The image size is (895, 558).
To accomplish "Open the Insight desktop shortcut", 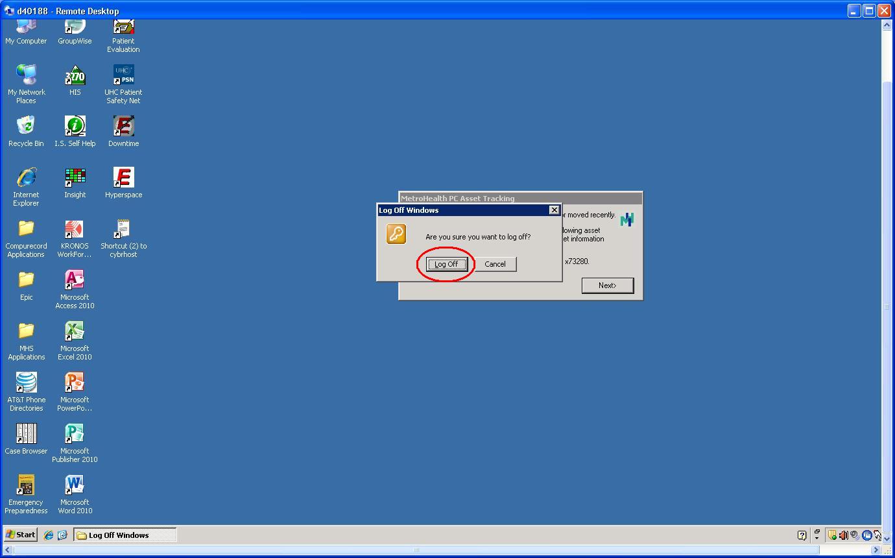I will click(x=75, y=178).
